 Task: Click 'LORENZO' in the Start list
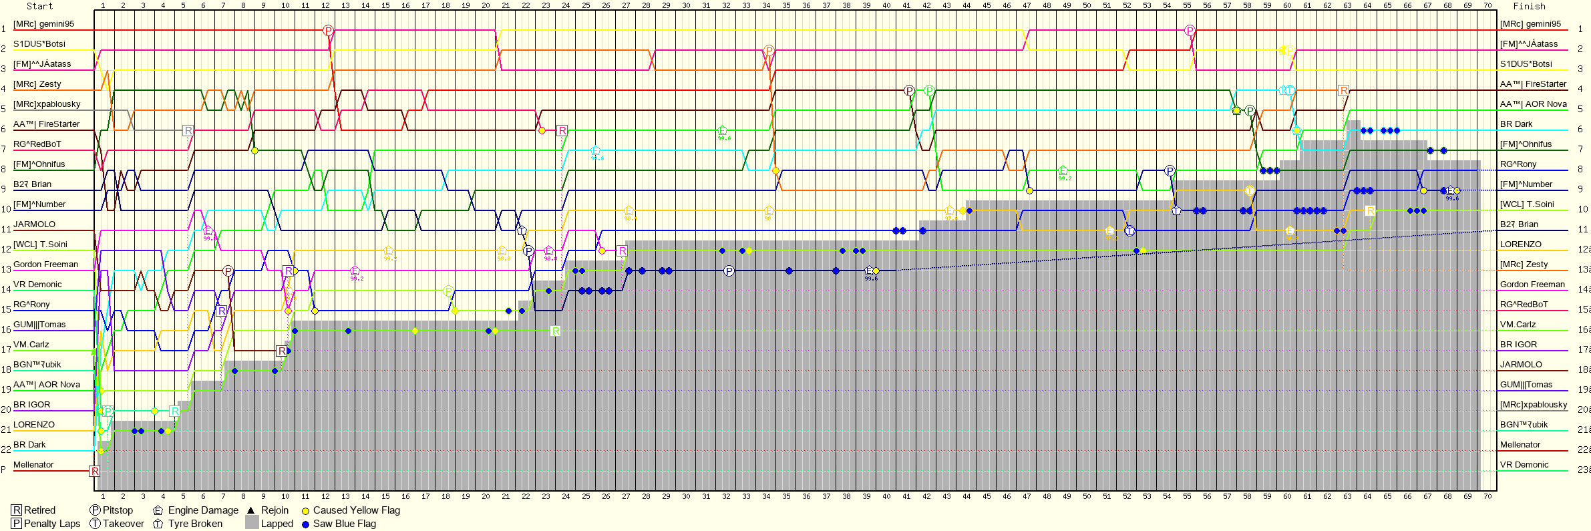point(34,425)
